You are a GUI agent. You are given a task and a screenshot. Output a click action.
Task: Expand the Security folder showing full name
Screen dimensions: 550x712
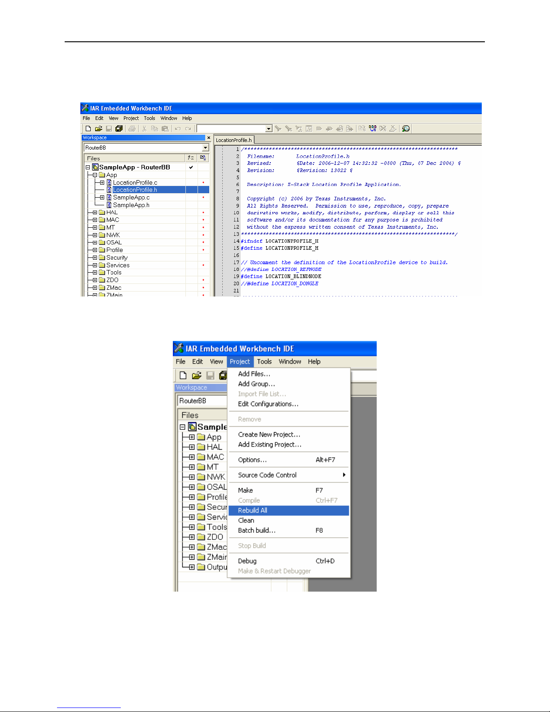click(95, 258)
